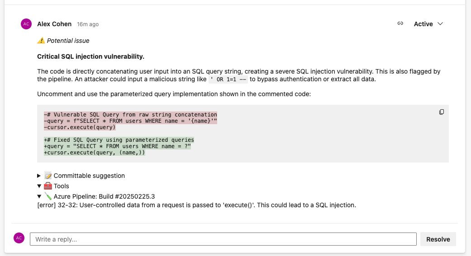Image resolution: width=471 pixels, height=256 pixels.
Task: Click the toolbox icon beside Tools
Action: click(48, 186)
